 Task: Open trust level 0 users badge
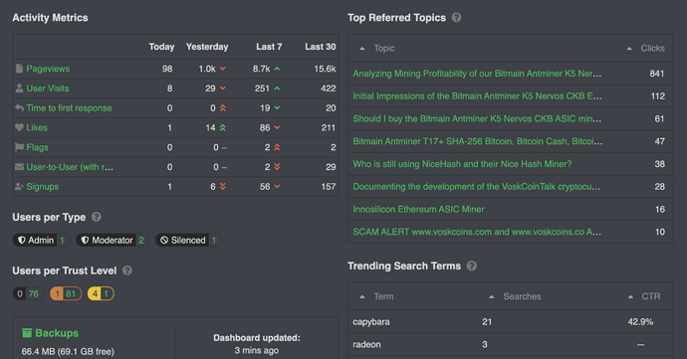coord(28,293)
